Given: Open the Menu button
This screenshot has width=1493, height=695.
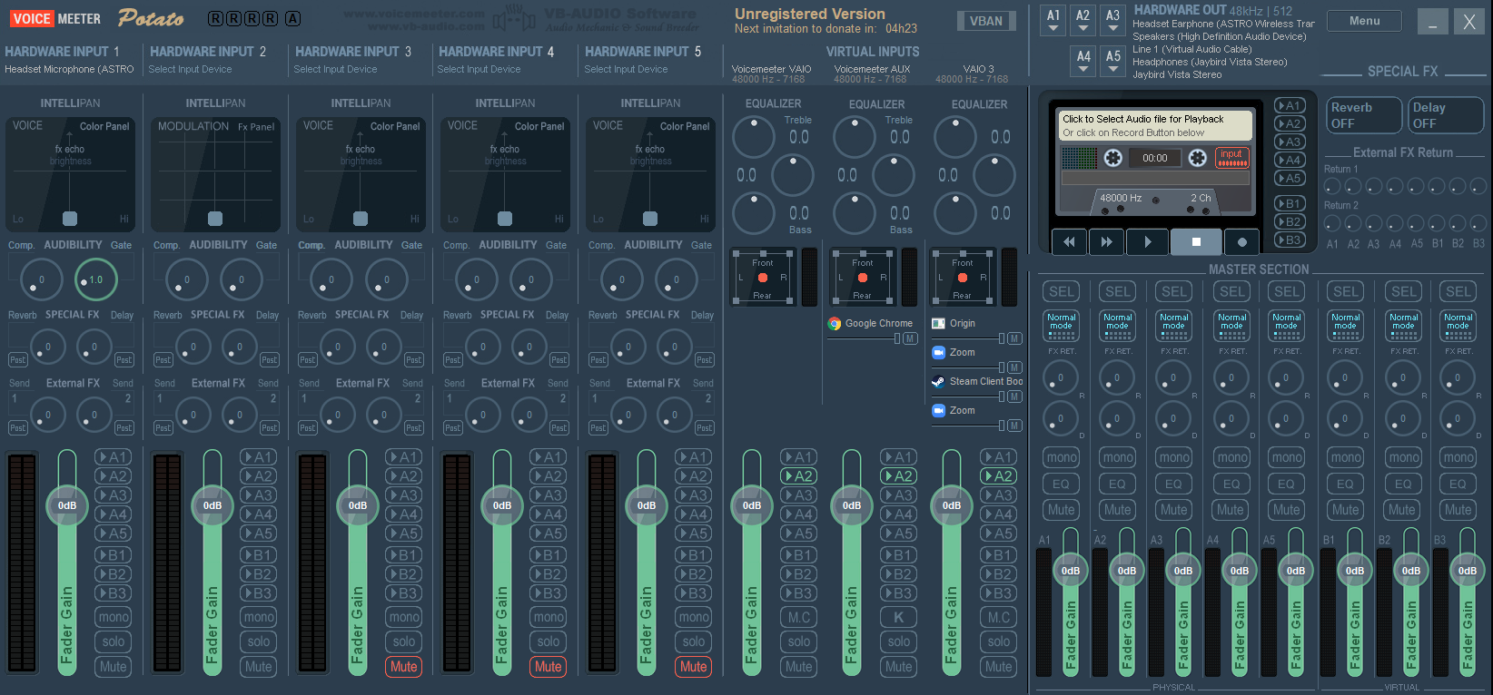Looking at the screenshot, I should pos(1364,21).
